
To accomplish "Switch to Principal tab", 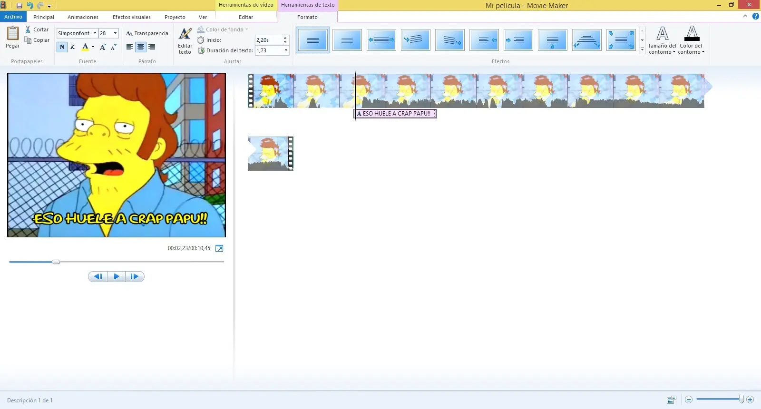I will point(44,17).
